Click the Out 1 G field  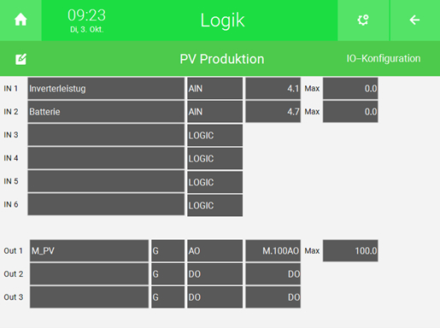pos(167,250)
